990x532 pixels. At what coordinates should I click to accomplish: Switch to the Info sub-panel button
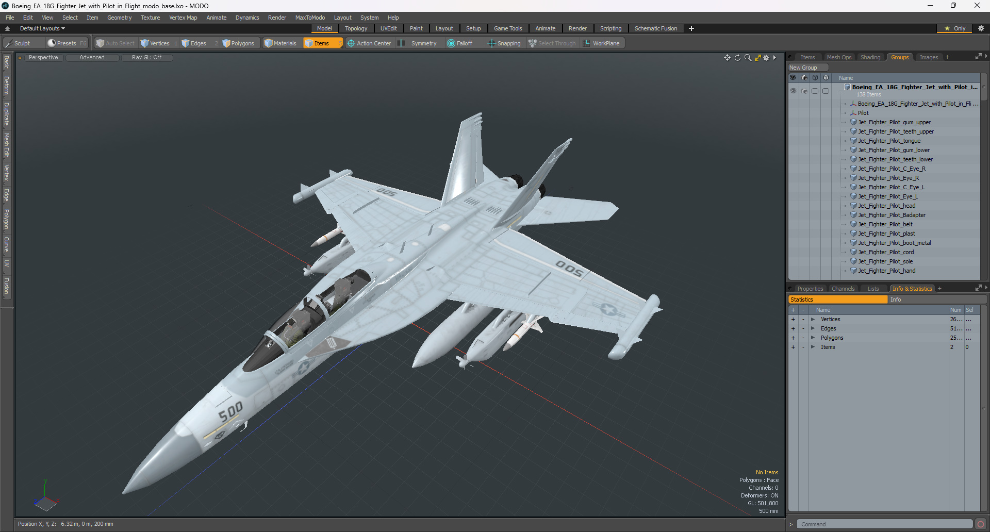937,300
